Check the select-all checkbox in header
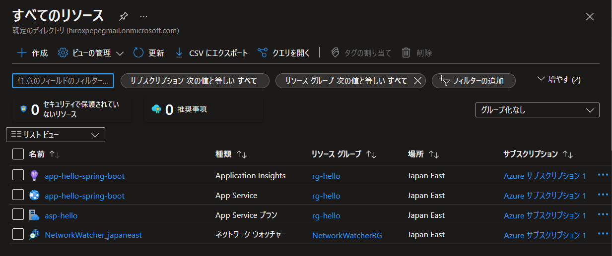 [18, 154]
